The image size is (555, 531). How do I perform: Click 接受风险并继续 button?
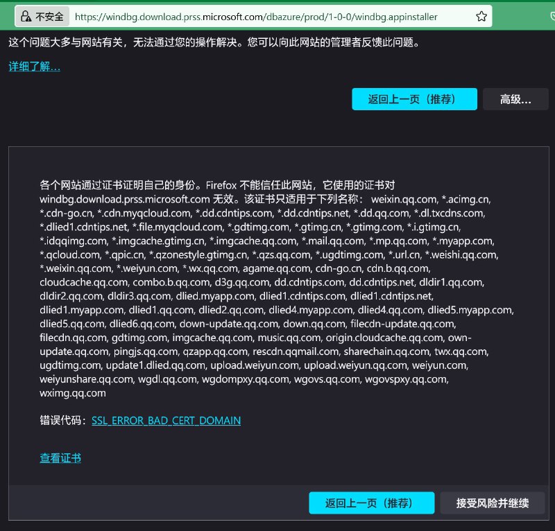click(x=493, y=503)
